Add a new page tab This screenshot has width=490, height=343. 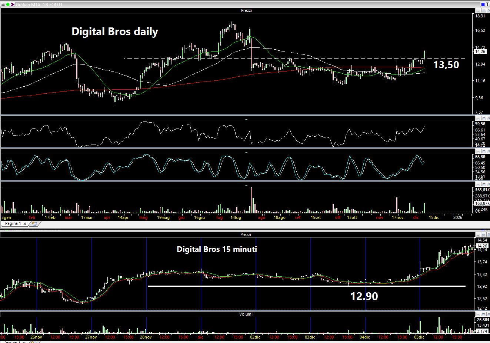click(34, 224)
